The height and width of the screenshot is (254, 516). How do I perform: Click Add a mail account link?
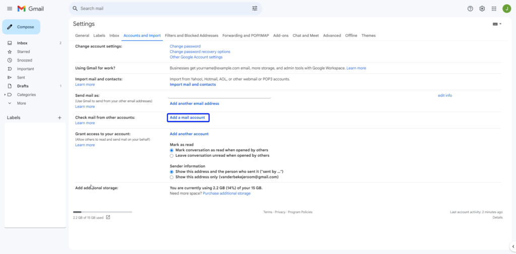(187, 117)
